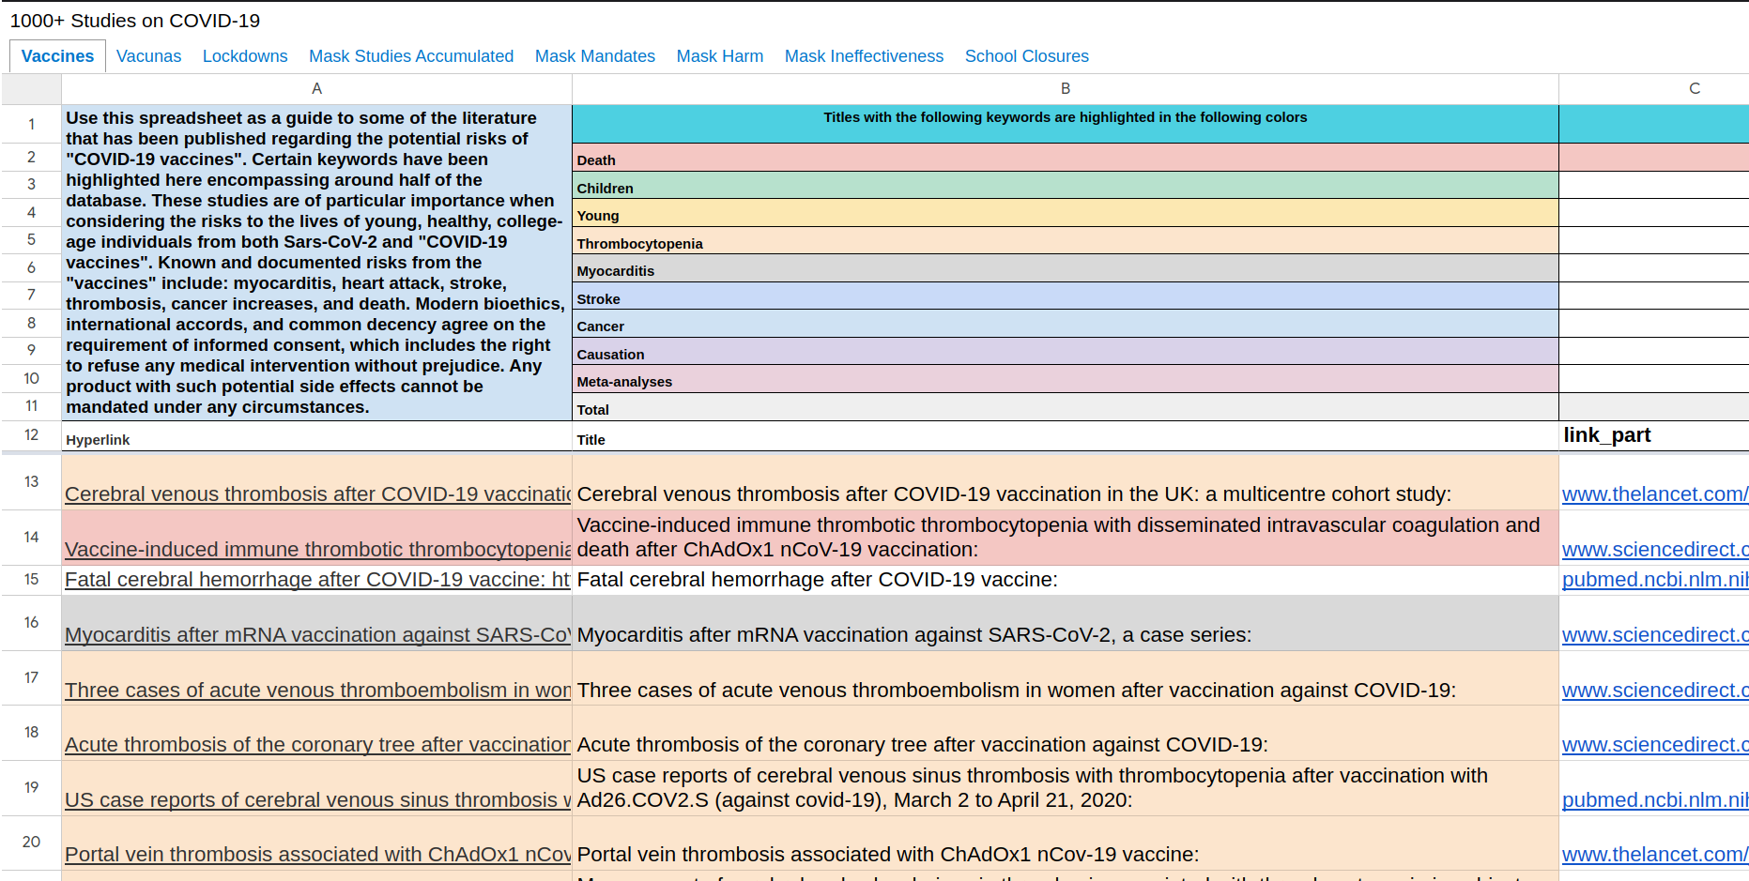Click title cell Myocarditis after mRNA vaccination case series
This screenshot has width=1749, height=881.
[1066, 623]
